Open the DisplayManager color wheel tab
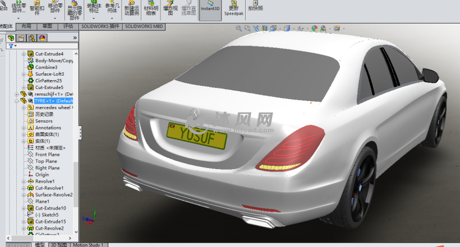Image resolution: width=460 pixels, height=247 pixels. (x=42, y=38)
